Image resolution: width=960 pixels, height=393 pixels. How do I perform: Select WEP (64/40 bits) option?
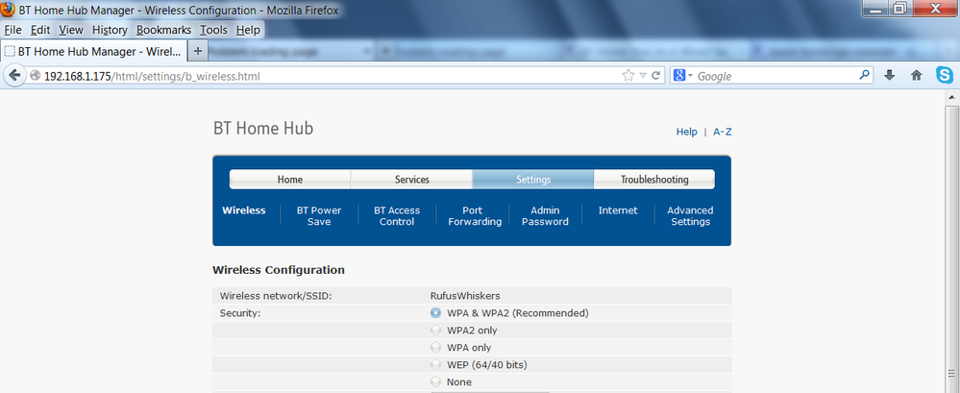[435, 364]
